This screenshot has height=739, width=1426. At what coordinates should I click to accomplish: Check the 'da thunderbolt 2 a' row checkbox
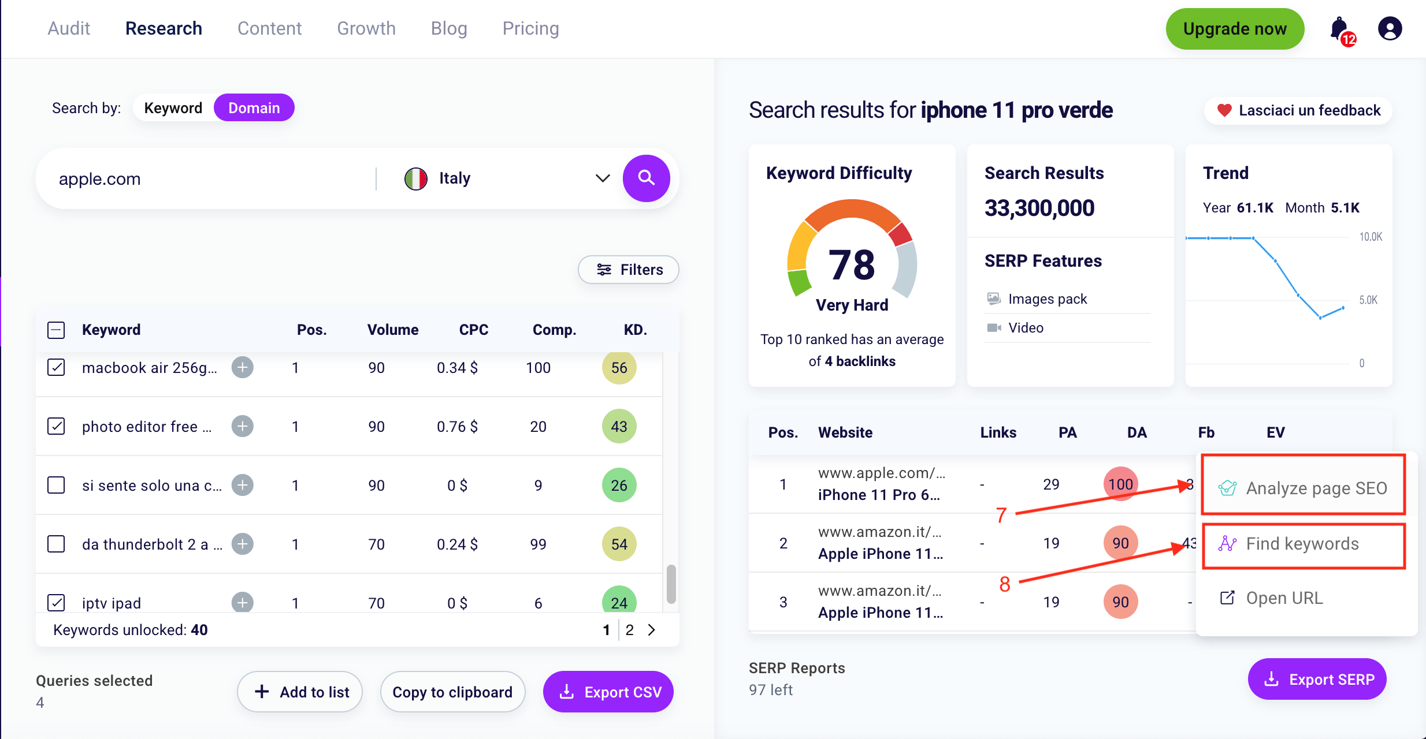(56, 544)
